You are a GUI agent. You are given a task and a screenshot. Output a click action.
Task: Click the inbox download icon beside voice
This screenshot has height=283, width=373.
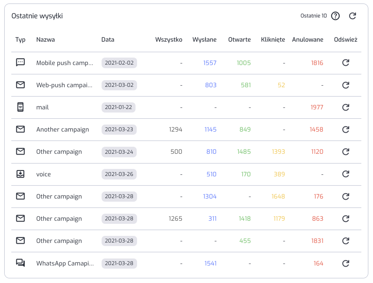[x=20, y=174]
